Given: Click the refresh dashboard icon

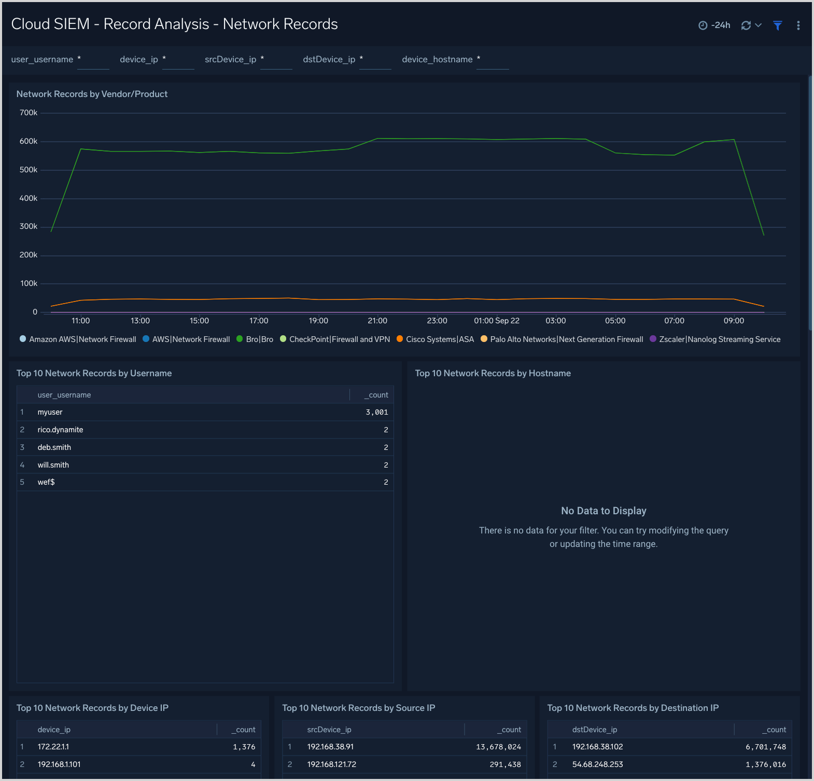Looking at the screenshot, I should [746, 25].
